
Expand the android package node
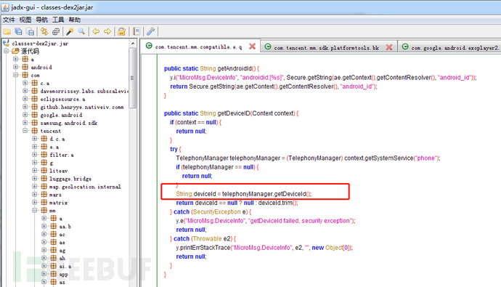[x=16, y=67]
